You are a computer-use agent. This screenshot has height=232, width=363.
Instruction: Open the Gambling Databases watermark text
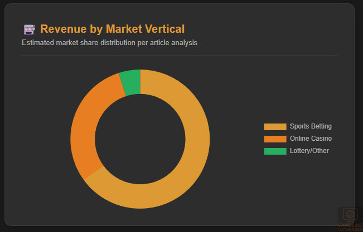tap(350, 226)
